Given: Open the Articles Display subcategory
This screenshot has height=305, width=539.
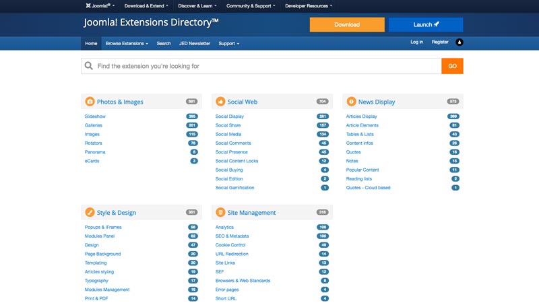Looking at the screenshot, I should pyautogui.click(x=362, y=116).
